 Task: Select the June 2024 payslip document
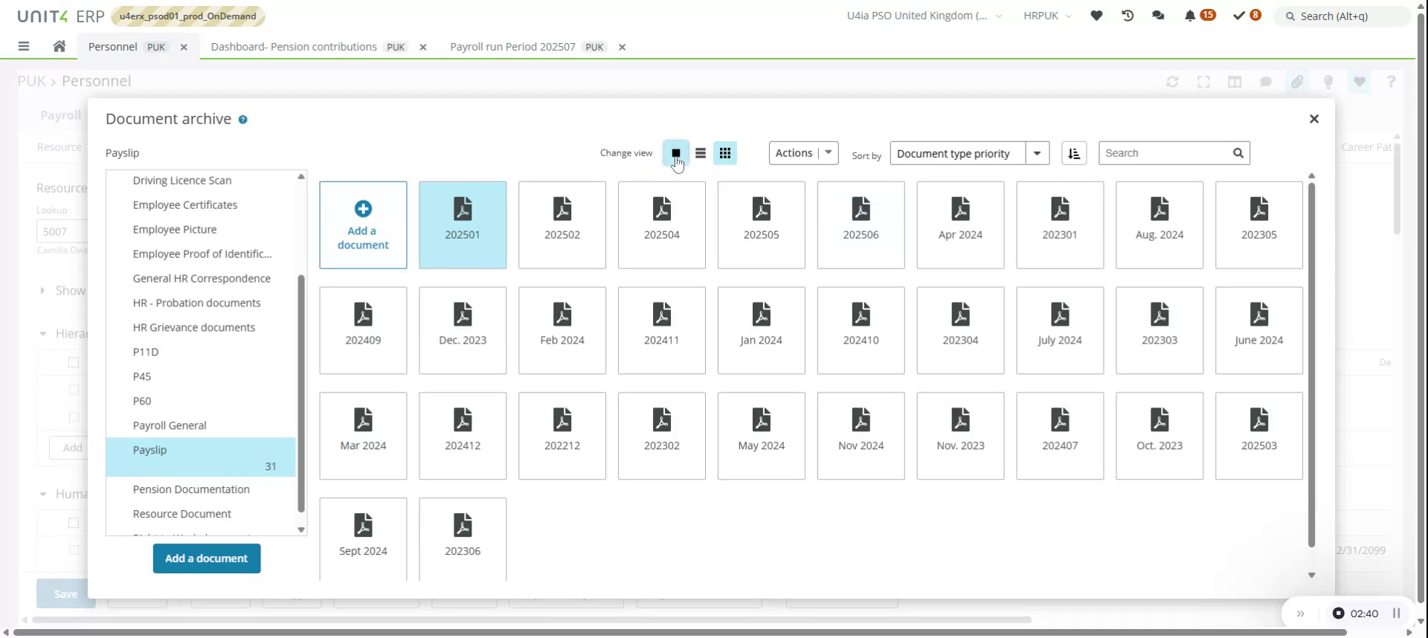coord(1259,330)
